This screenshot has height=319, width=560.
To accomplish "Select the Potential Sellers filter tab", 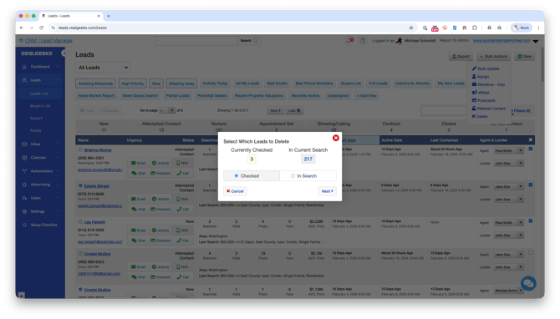I will pyautogui.click(x=211, y=96).
